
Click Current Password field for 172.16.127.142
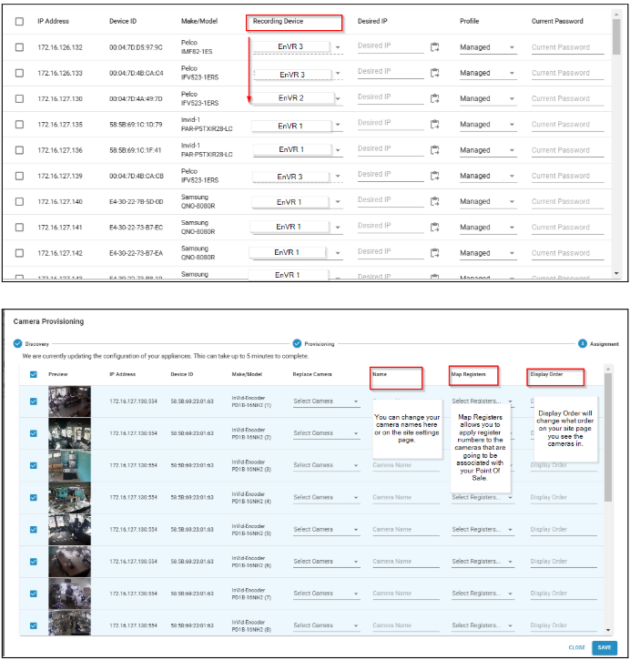566,253
